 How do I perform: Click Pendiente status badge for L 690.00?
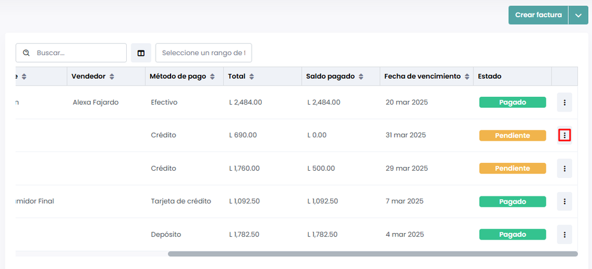point(512,135)
